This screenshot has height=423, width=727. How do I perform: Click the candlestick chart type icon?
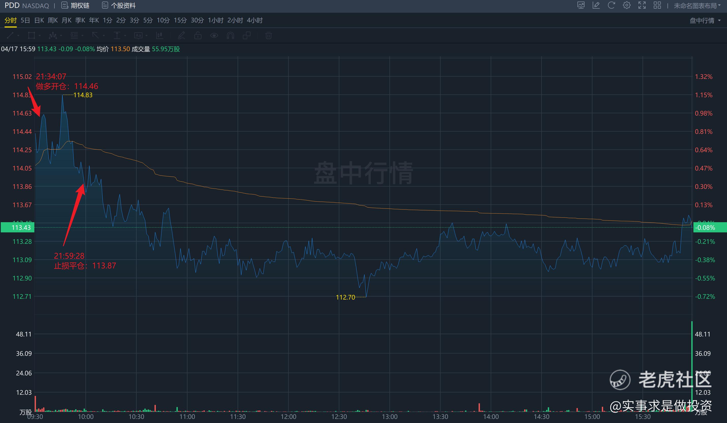(159, 36)
